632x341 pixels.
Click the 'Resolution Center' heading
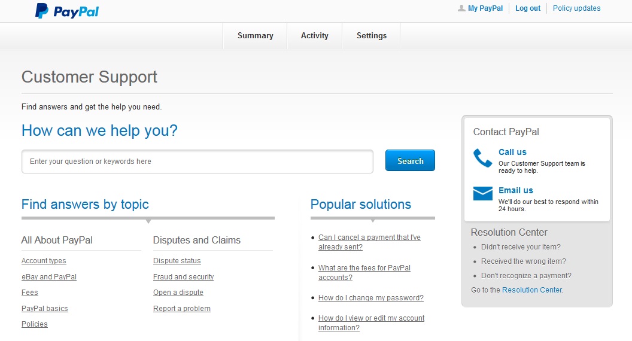pyautogui.click(x=509, y=232)
